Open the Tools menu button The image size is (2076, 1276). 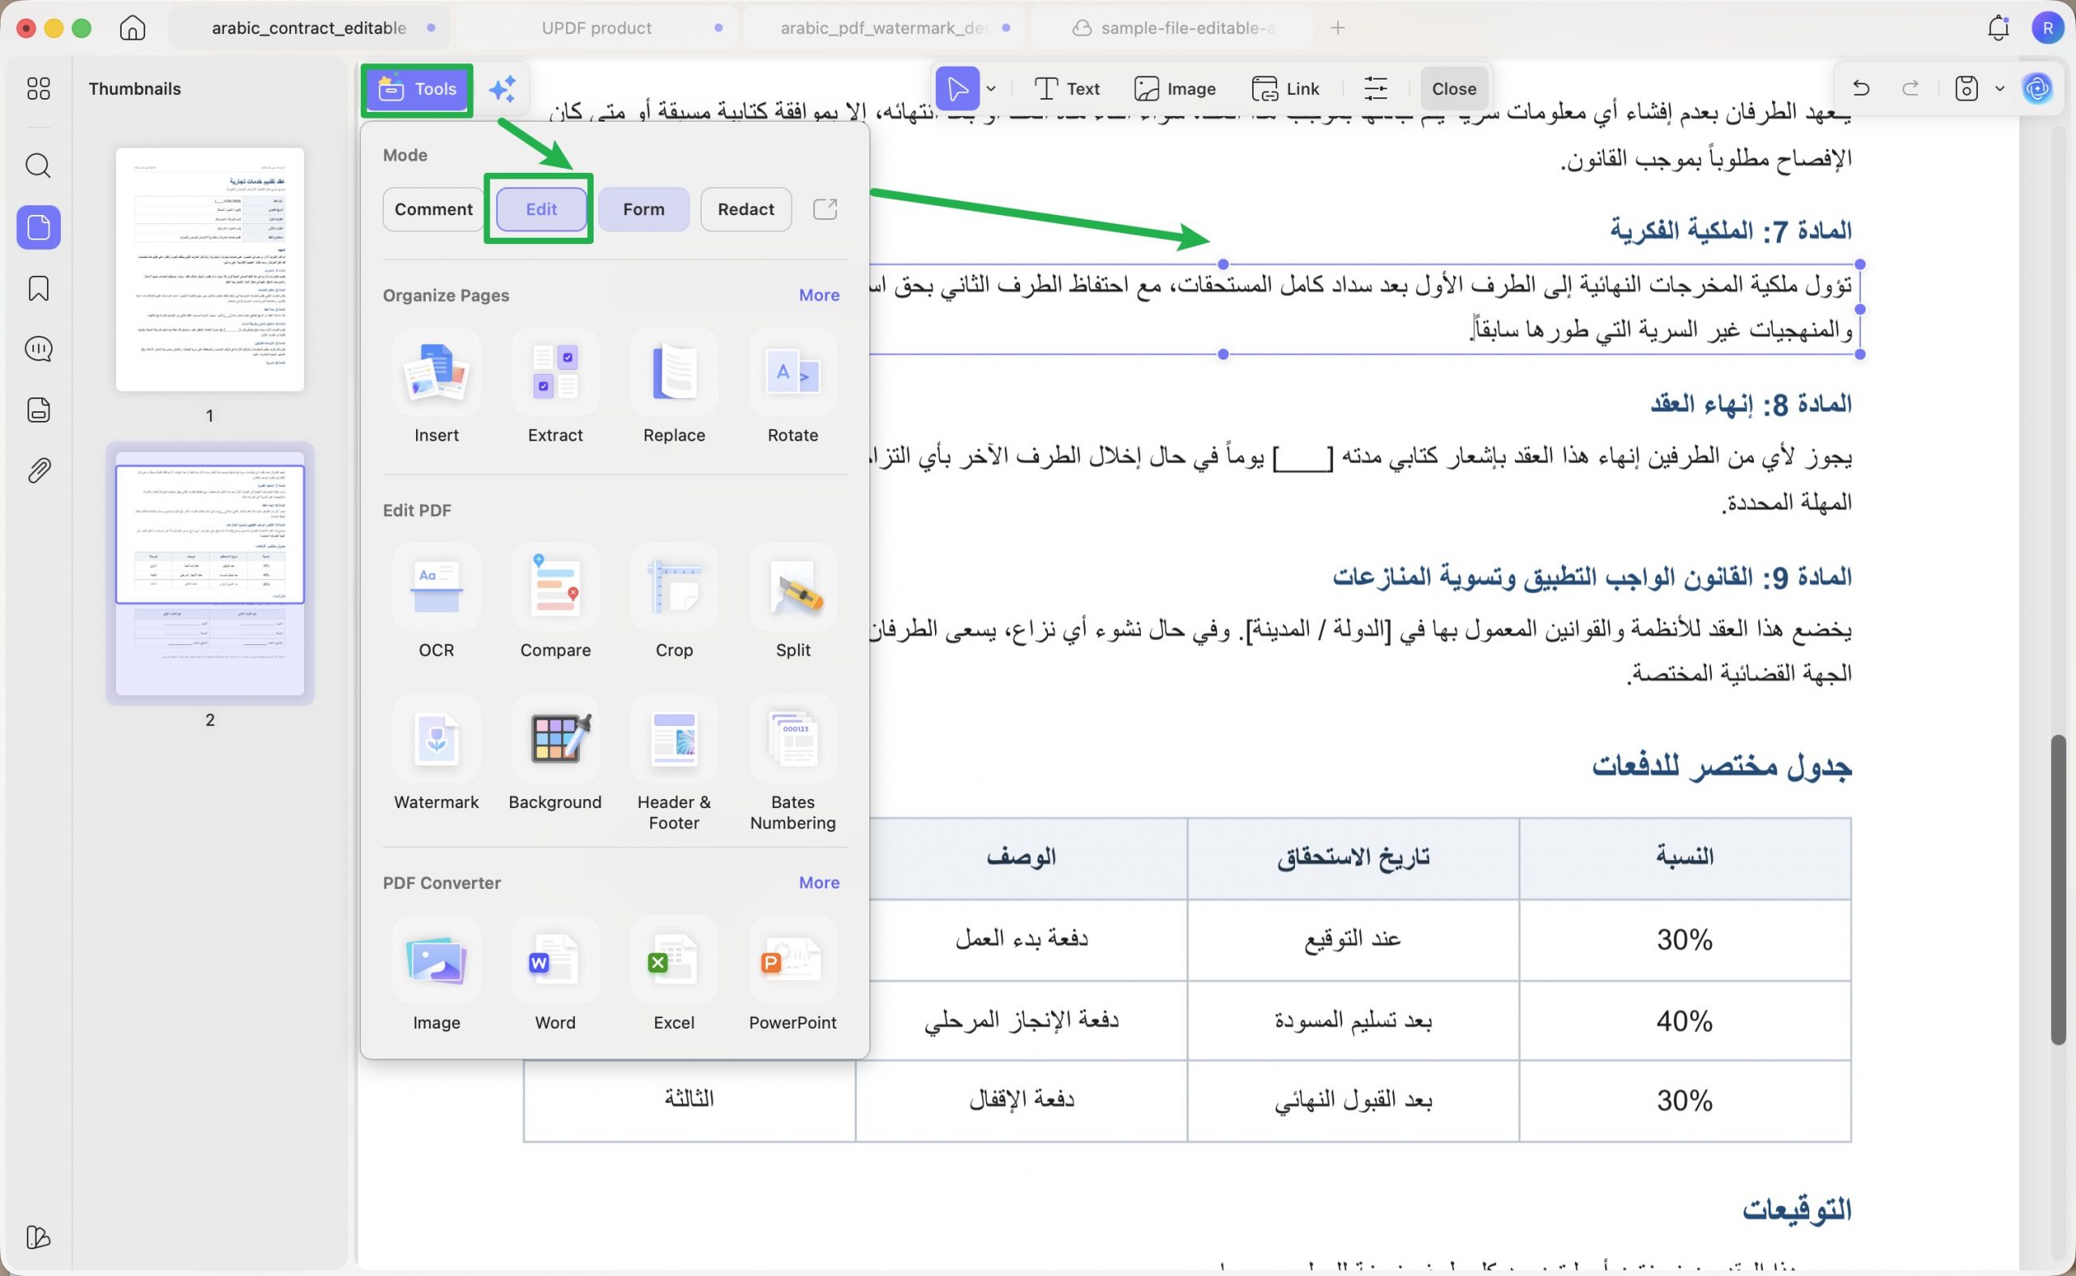(x=417, y=88)
